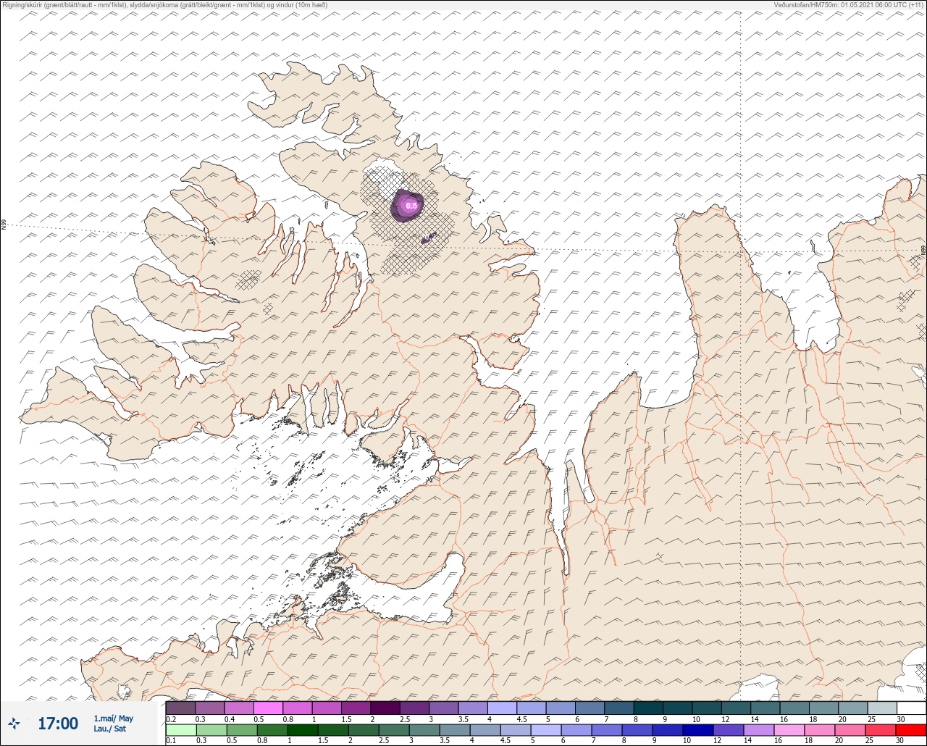This screenshot has width=927, height=746.
Task: Select pale green lower swatch starting at 0.1
Action: [x=180, y=730]
